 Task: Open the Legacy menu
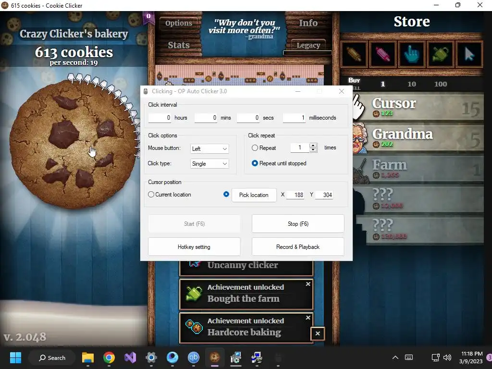pos(308,46)
